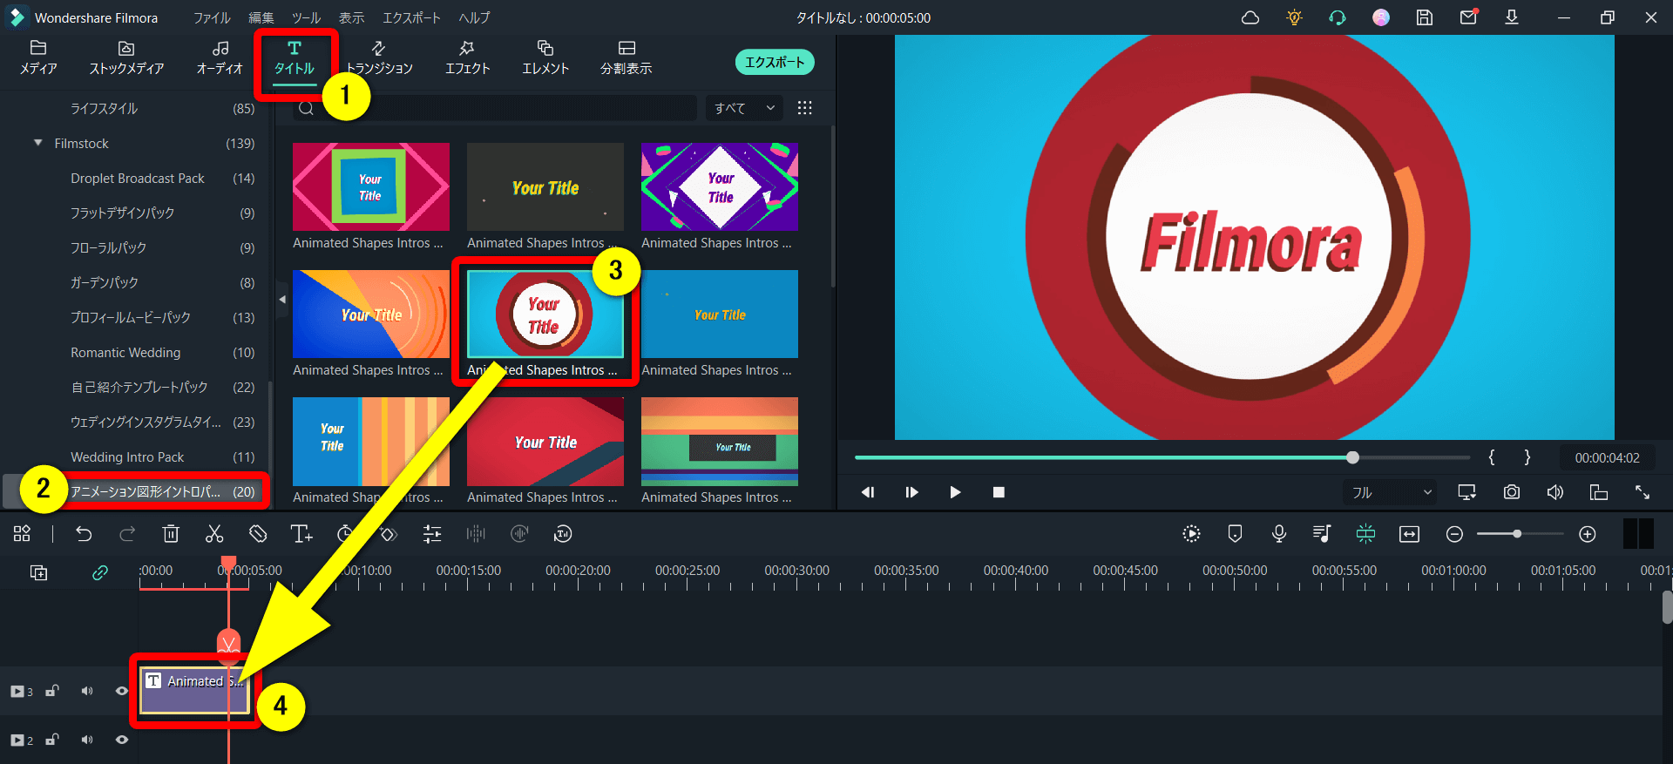This screenshot has width=1673, height=764.
Task: Open the ヘルプ menu
Action: point(474,17)
